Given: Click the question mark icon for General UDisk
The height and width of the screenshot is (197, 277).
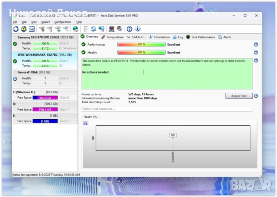Looking at the screenshot, I should (x=15, y=79).
